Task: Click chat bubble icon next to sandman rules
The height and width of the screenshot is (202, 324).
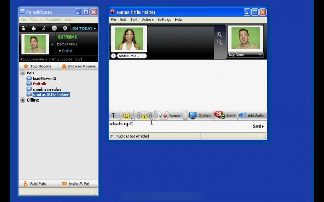Action: 29,89
